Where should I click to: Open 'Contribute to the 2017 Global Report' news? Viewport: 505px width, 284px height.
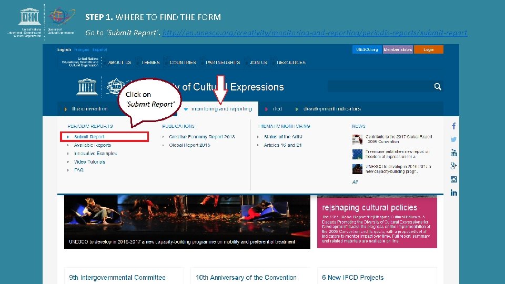399,139
